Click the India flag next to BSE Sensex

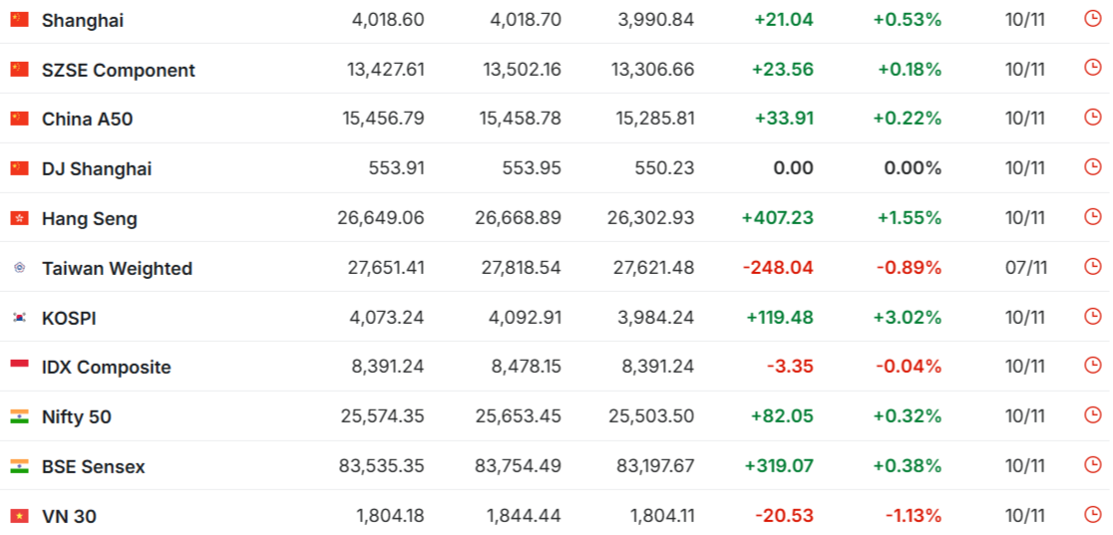coord(20,466)
